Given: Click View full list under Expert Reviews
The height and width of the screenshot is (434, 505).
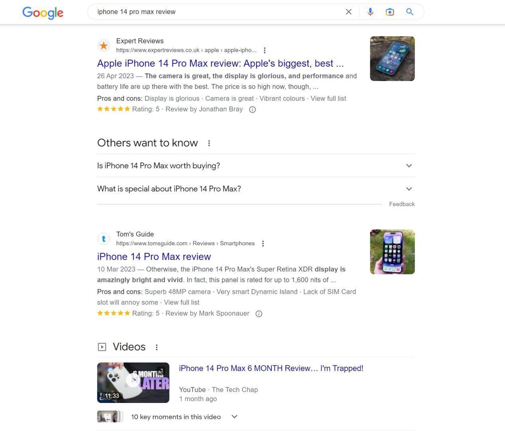Looking at the screenshot, I should [328, 98].
